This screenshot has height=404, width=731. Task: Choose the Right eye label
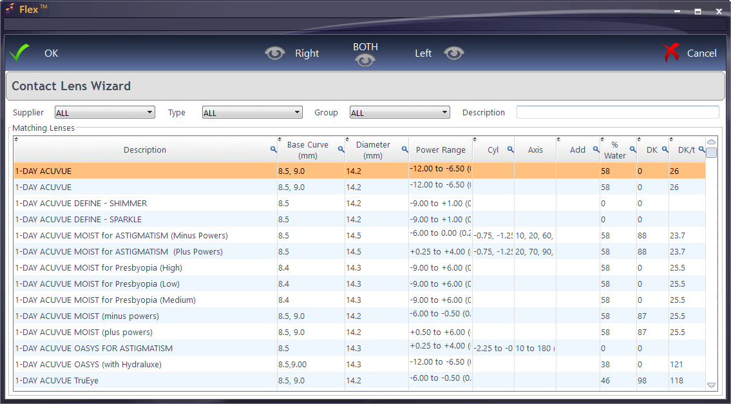pyautogui.click(x=307, y=53)
